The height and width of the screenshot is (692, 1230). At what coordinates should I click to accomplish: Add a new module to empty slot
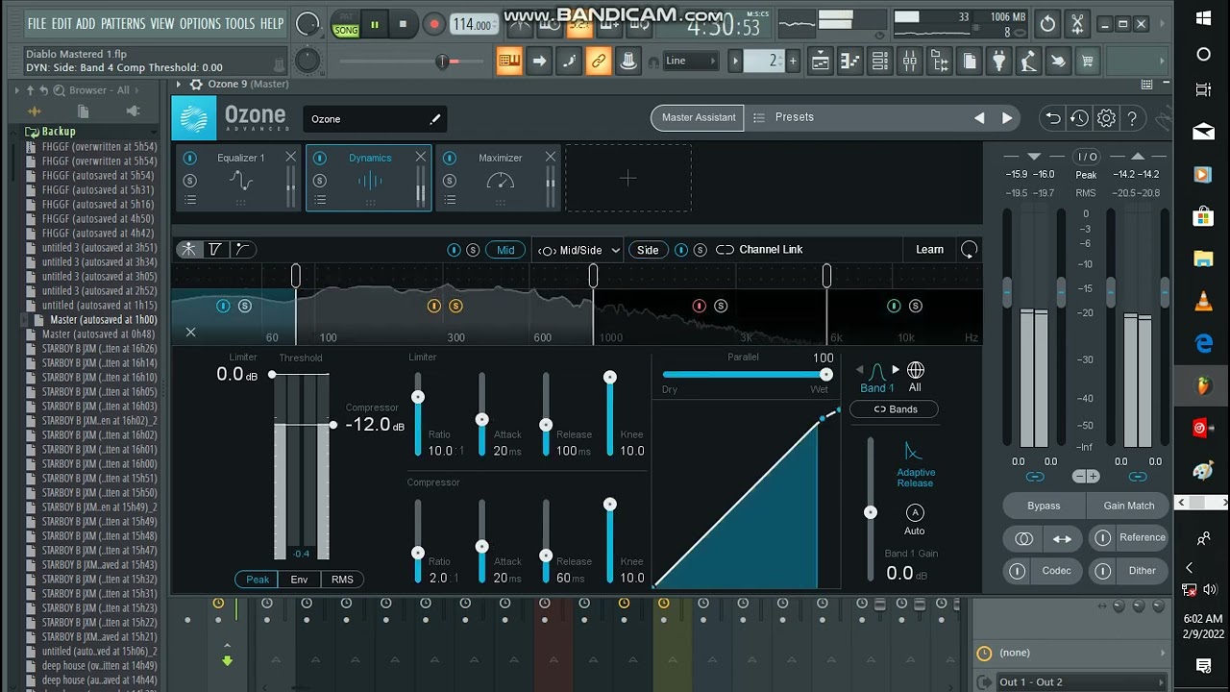627,178
